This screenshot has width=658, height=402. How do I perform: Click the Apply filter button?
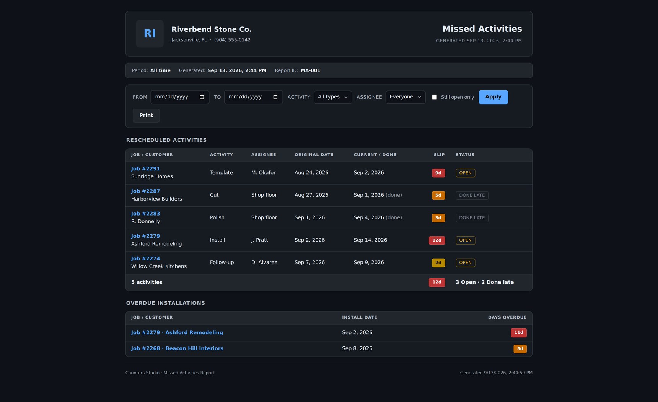click(x=493, y=97)
